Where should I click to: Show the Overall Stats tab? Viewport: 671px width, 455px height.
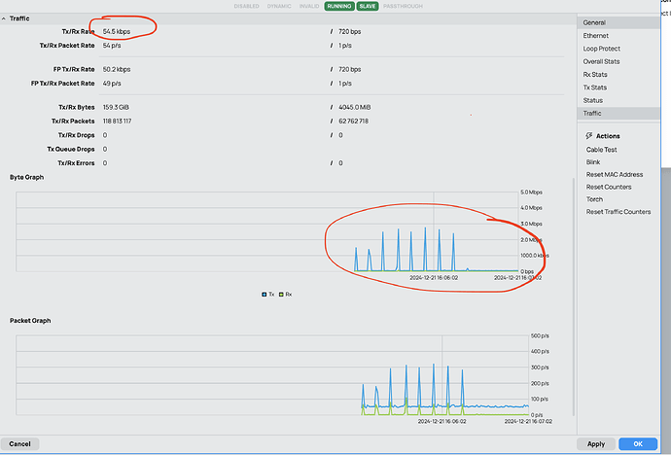[x=601, y=61]
